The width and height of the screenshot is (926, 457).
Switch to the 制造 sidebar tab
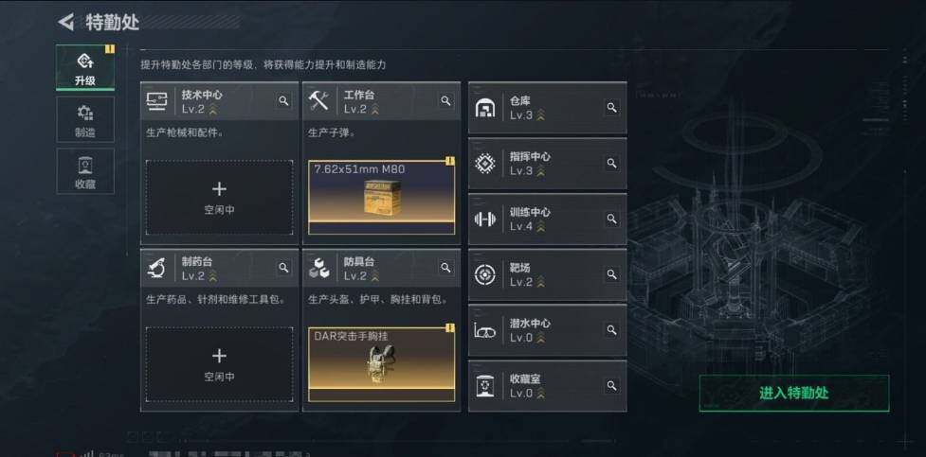click(x=85, y=120)
